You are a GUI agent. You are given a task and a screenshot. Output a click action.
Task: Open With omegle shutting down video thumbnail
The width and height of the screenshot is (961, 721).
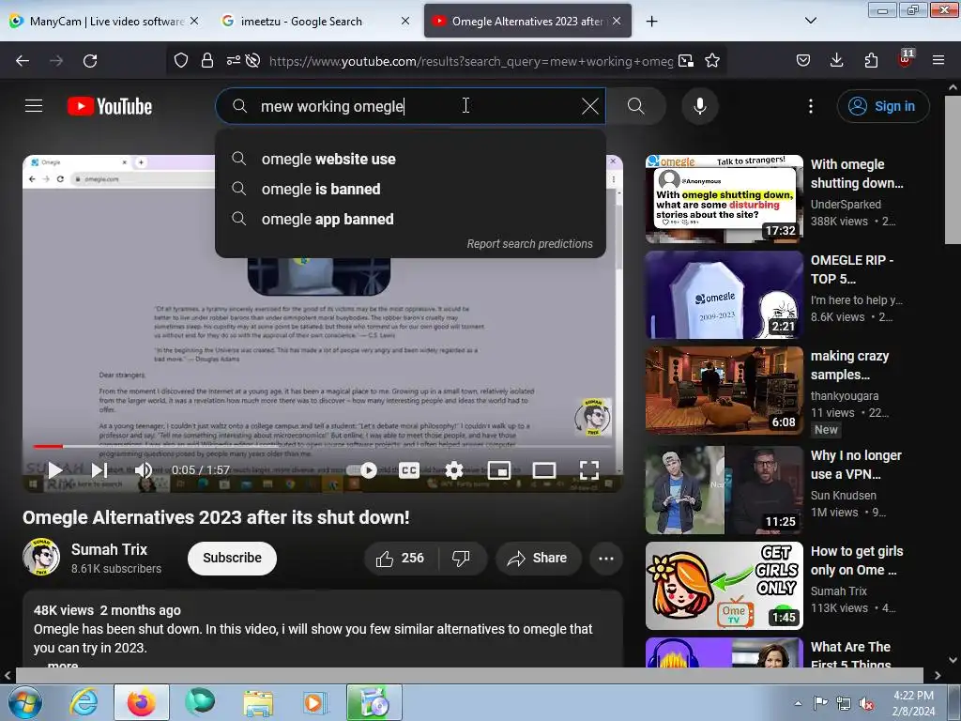click(724, 199)
